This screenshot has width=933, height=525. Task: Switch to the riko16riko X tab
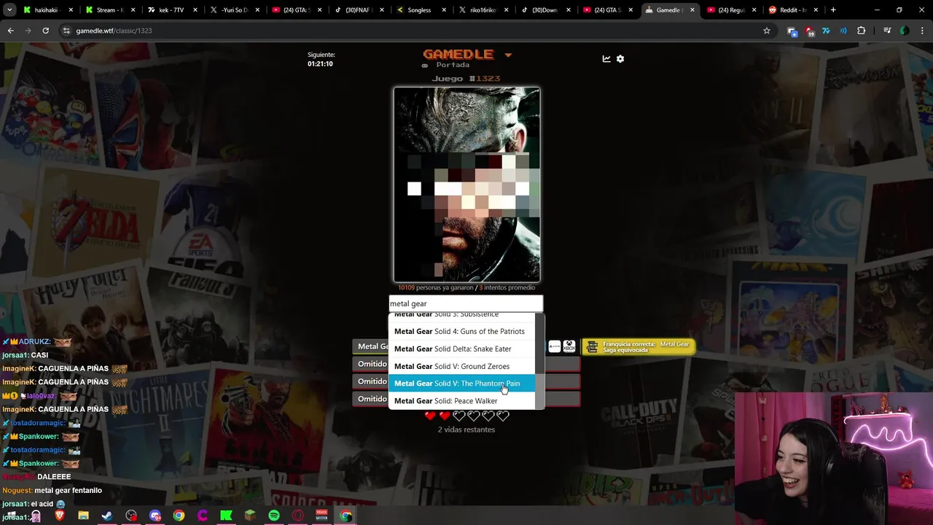(x=484, y=10)
